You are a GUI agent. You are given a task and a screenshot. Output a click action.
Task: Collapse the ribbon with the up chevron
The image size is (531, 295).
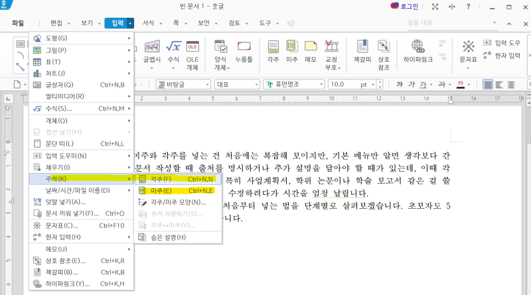click(509, 24)
